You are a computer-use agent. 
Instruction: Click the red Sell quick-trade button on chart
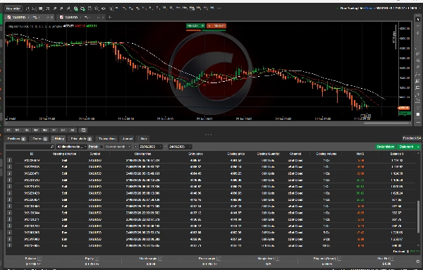point(216,25)
